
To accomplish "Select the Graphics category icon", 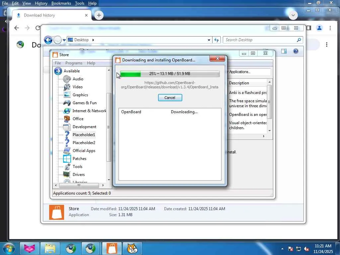I will coord(67,95).
